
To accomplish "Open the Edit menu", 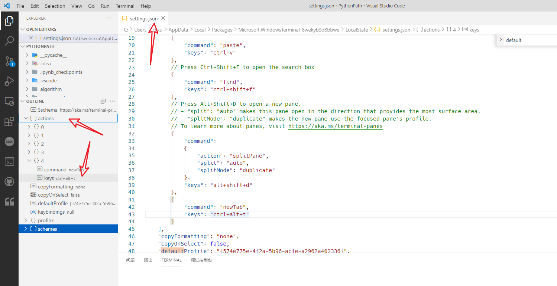I will (x=35, y=6).
